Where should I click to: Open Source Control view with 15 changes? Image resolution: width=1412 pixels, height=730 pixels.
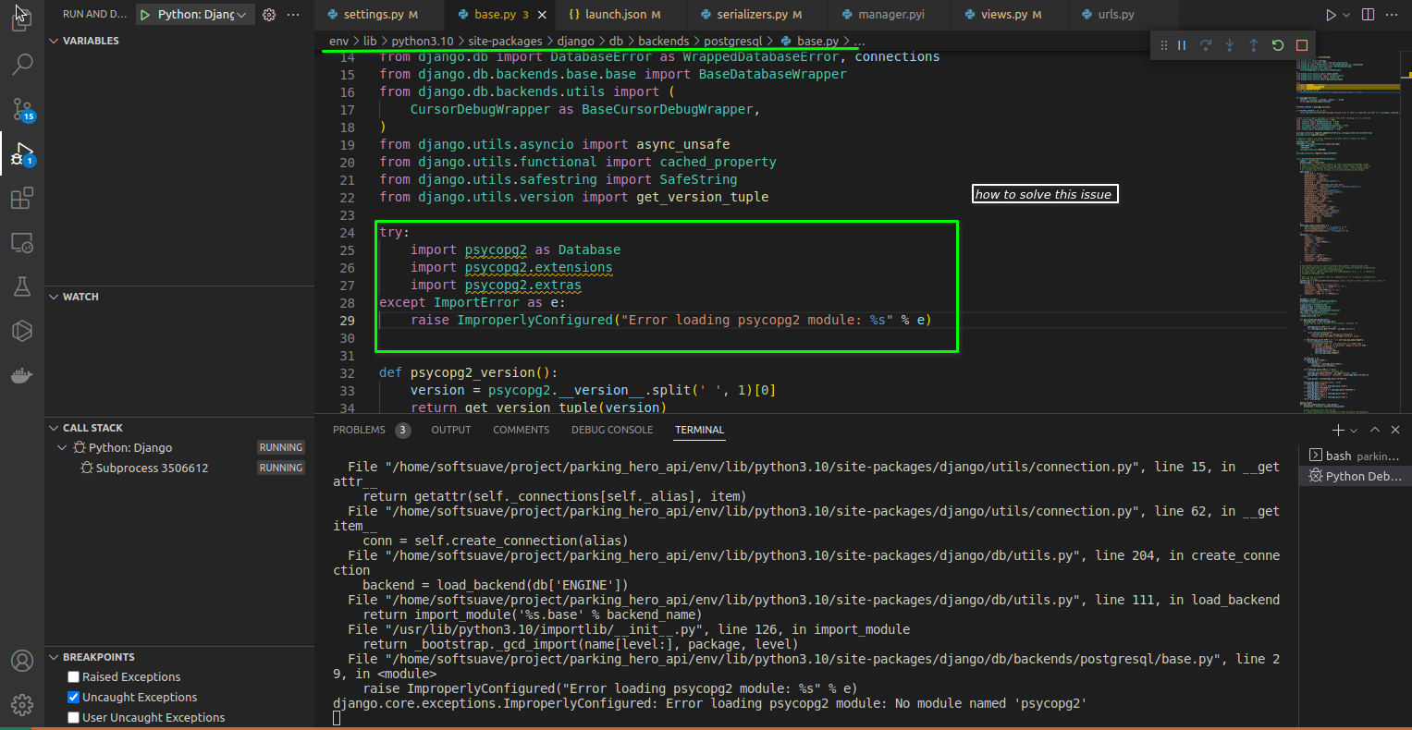22,110
